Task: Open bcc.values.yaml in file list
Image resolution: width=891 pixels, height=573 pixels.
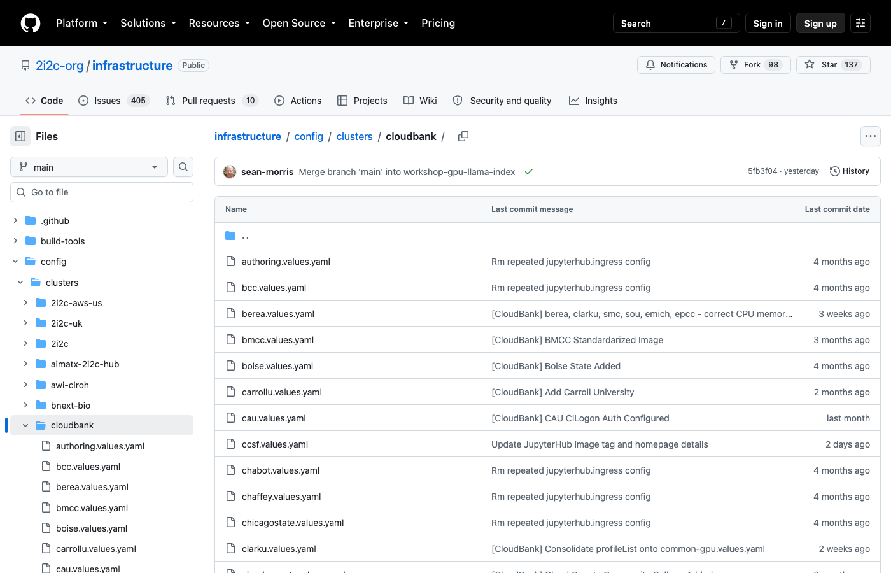Action: [274, 288]
